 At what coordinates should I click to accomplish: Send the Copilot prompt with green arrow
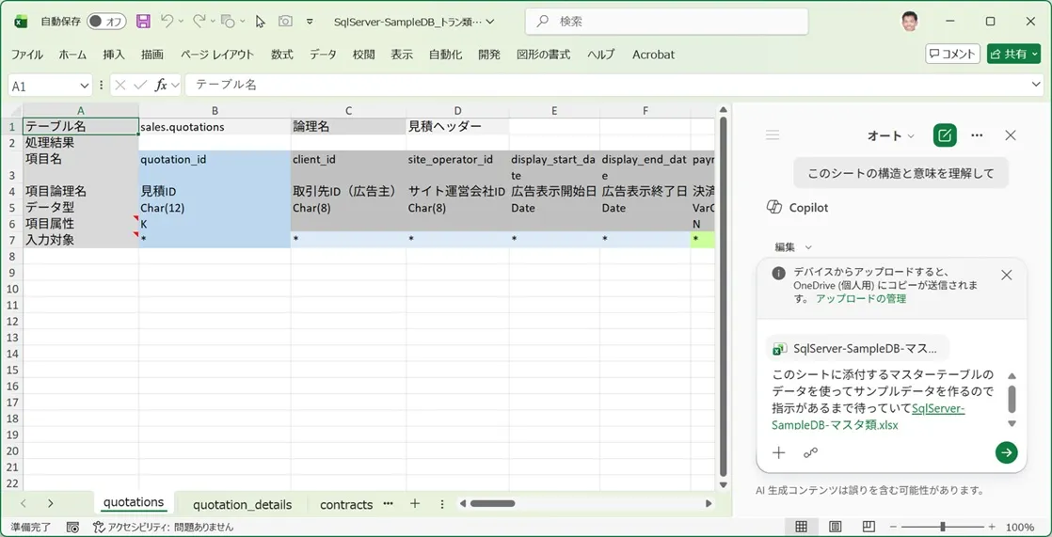coord(1007,452)
